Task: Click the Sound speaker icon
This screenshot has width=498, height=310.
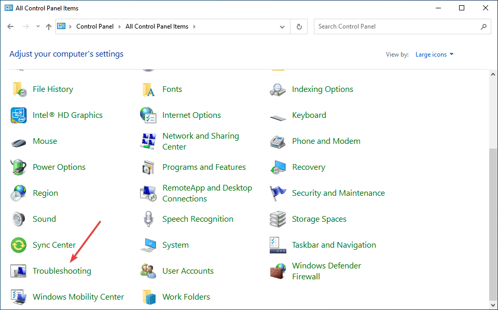Action: coord(19,219)
